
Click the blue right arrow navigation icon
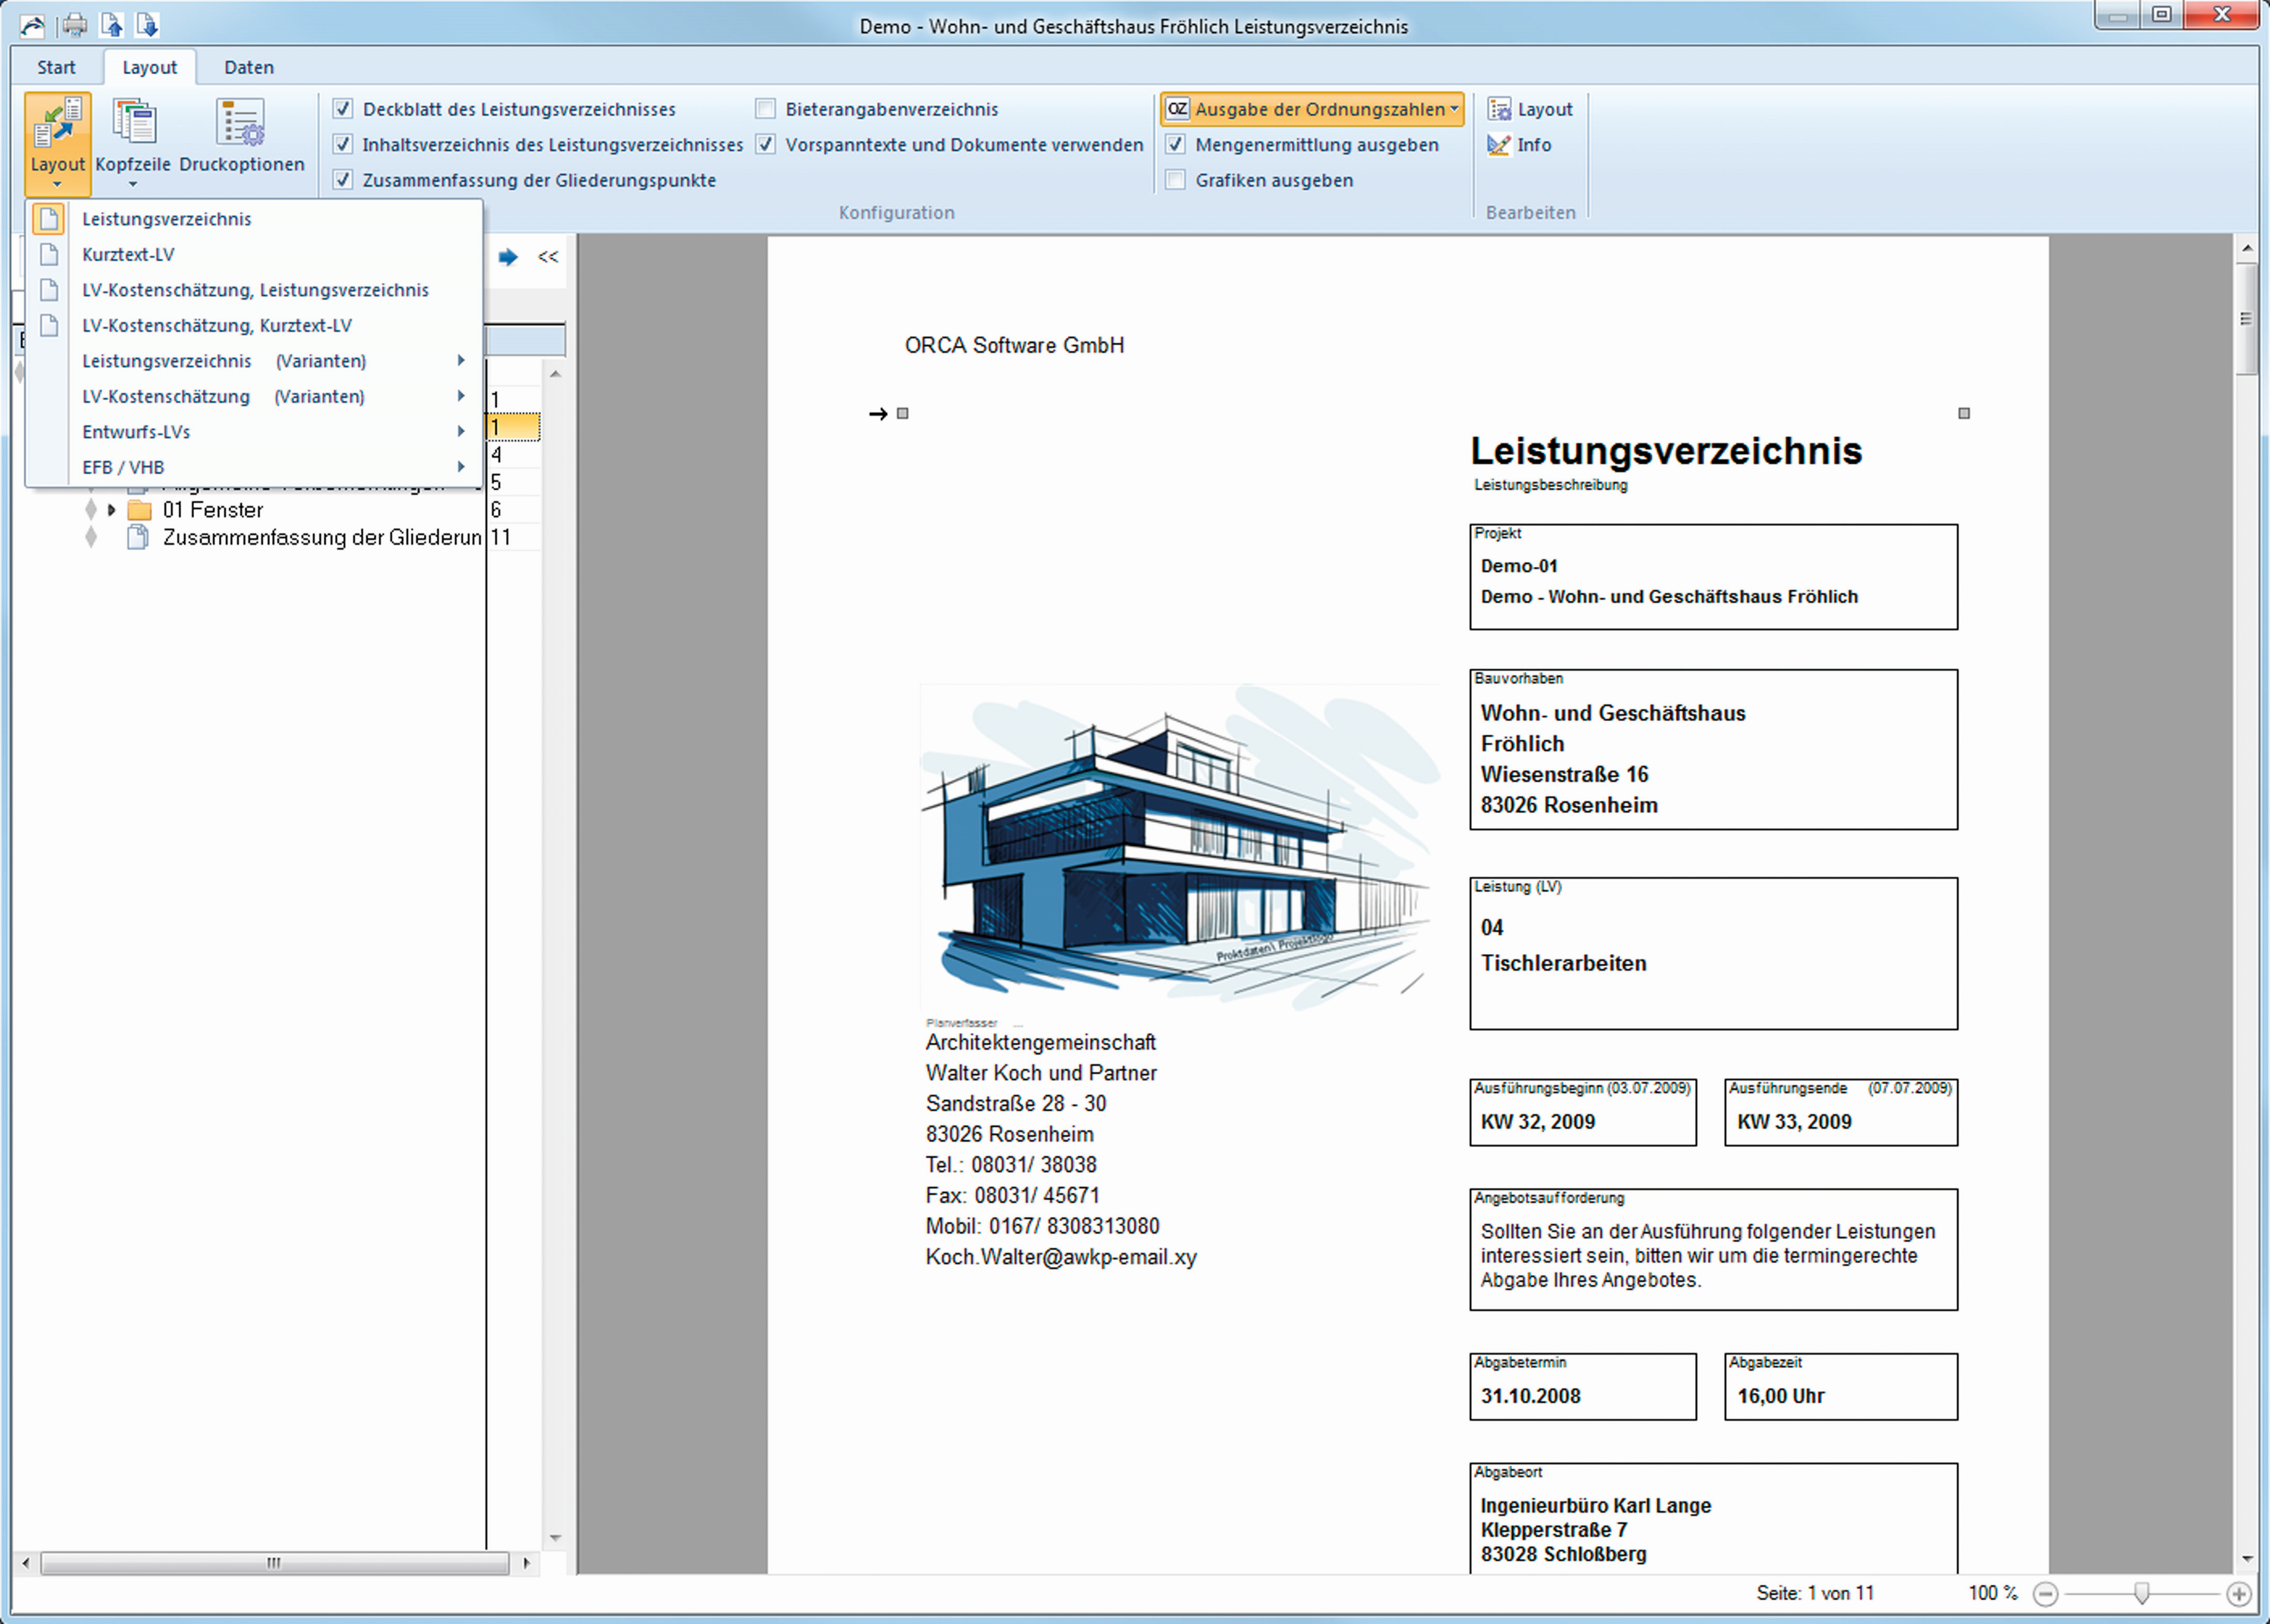click(508, 257)
